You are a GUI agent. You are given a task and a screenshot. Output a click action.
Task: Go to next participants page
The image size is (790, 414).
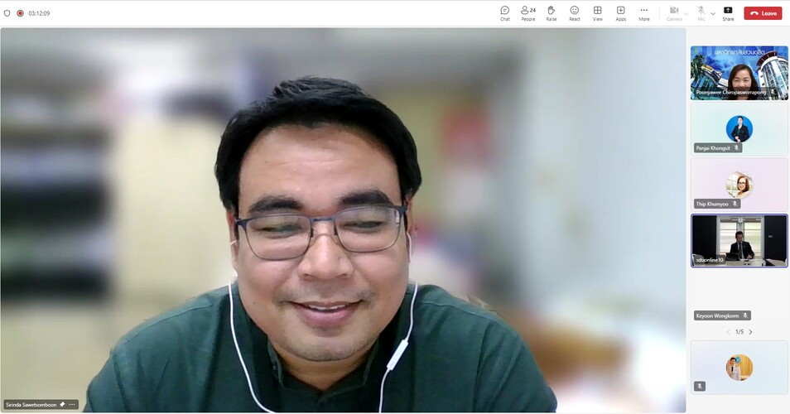pos(750,332)
